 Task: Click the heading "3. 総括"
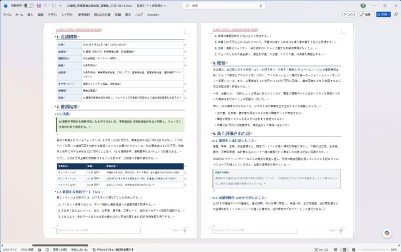point(219,62)
